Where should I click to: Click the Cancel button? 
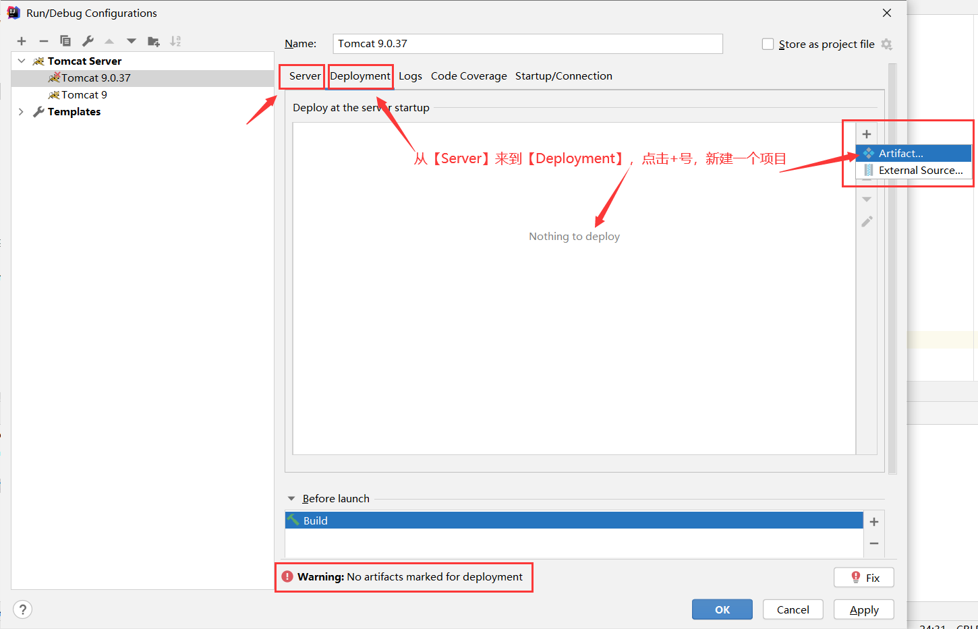(793, 609)
